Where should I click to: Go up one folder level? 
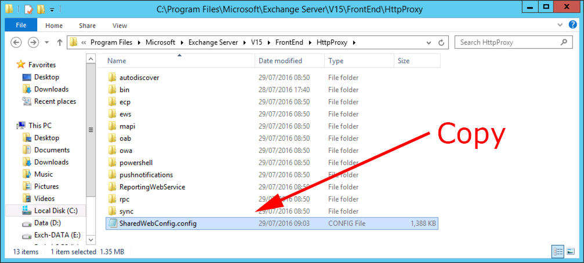point(60,42)
